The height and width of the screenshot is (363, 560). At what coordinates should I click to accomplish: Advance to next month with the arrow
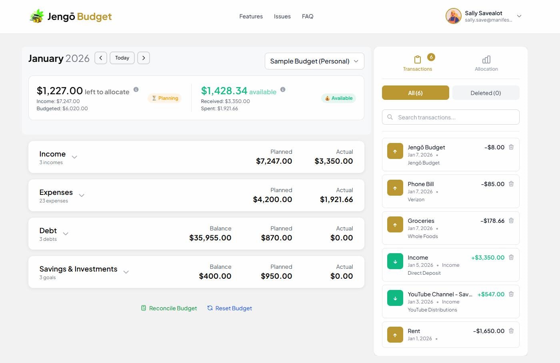point(144,58)
